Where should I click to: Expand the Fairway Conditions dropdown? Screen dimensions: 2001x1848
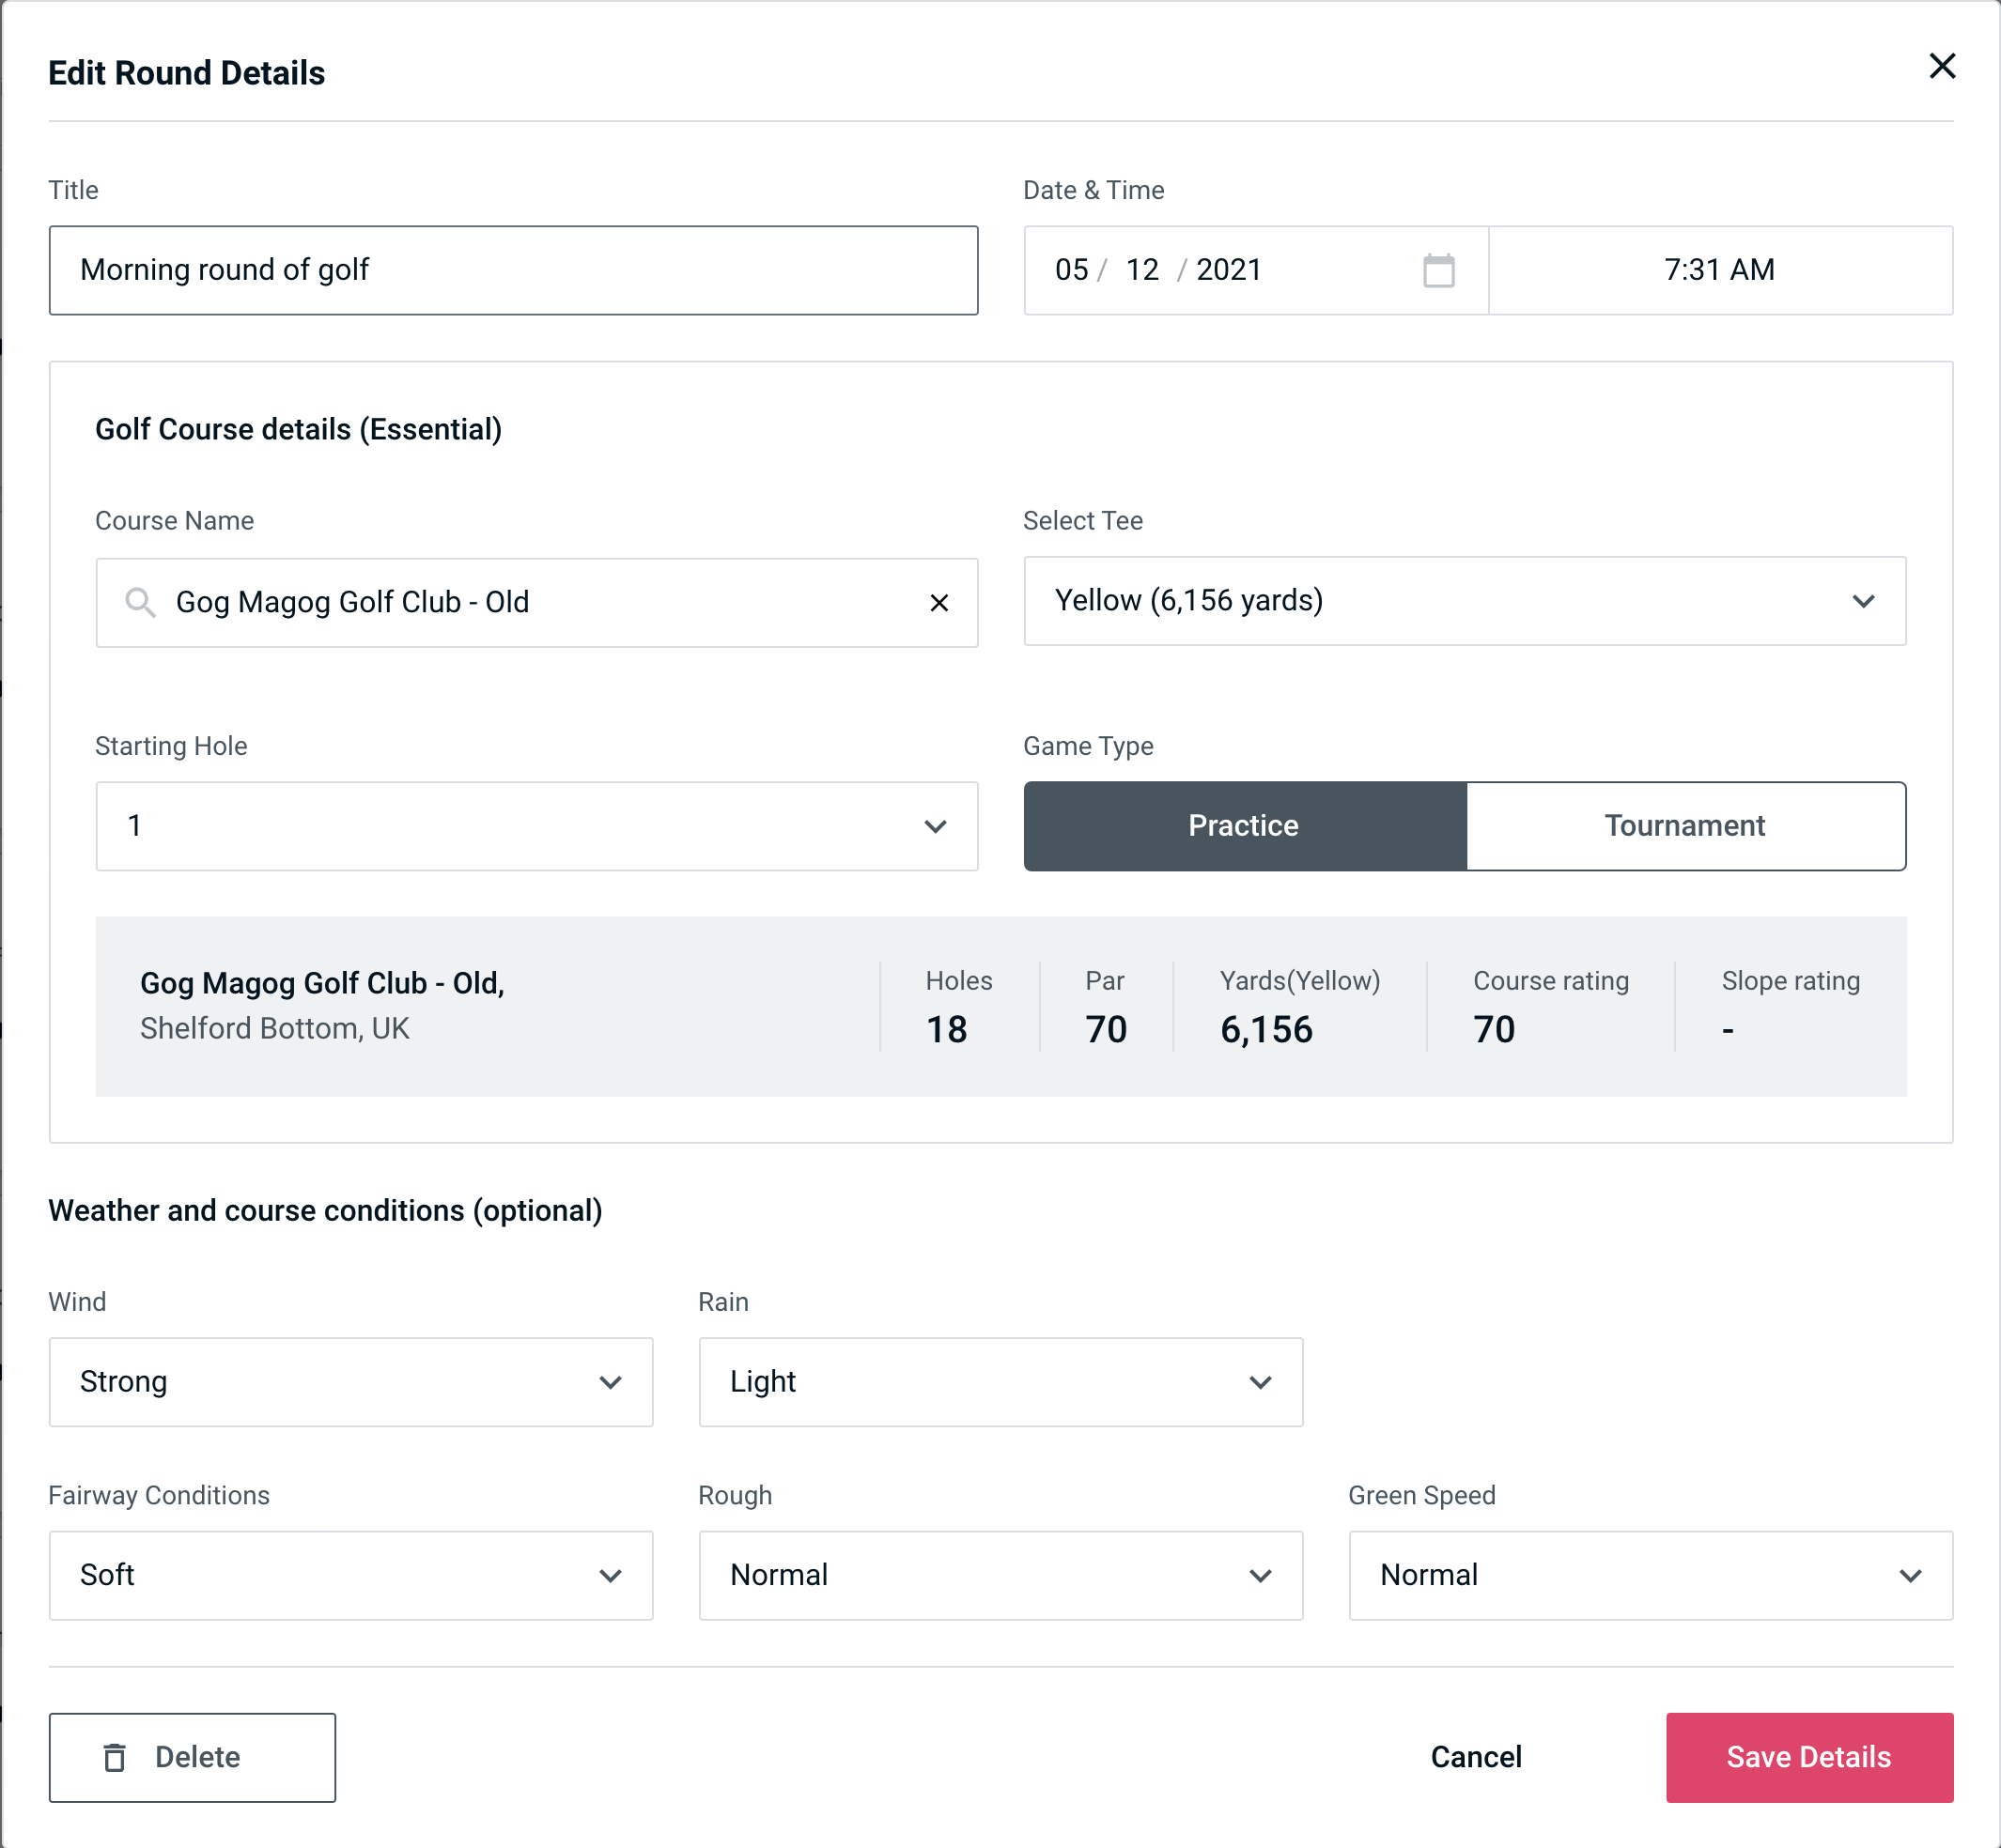pyautogui.click(x=350, y=1577)
